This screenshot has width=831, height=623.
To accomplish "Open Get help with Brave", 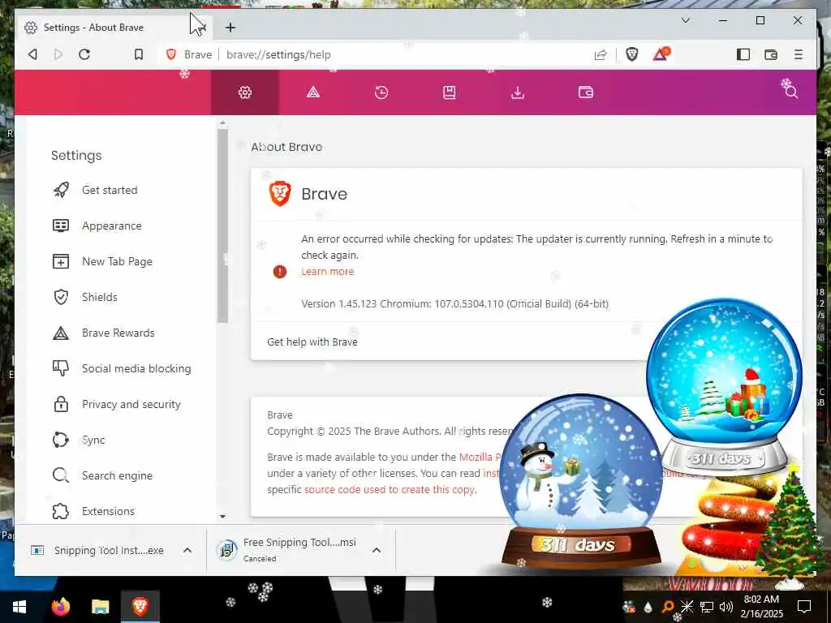I will [x=312, y=342].
